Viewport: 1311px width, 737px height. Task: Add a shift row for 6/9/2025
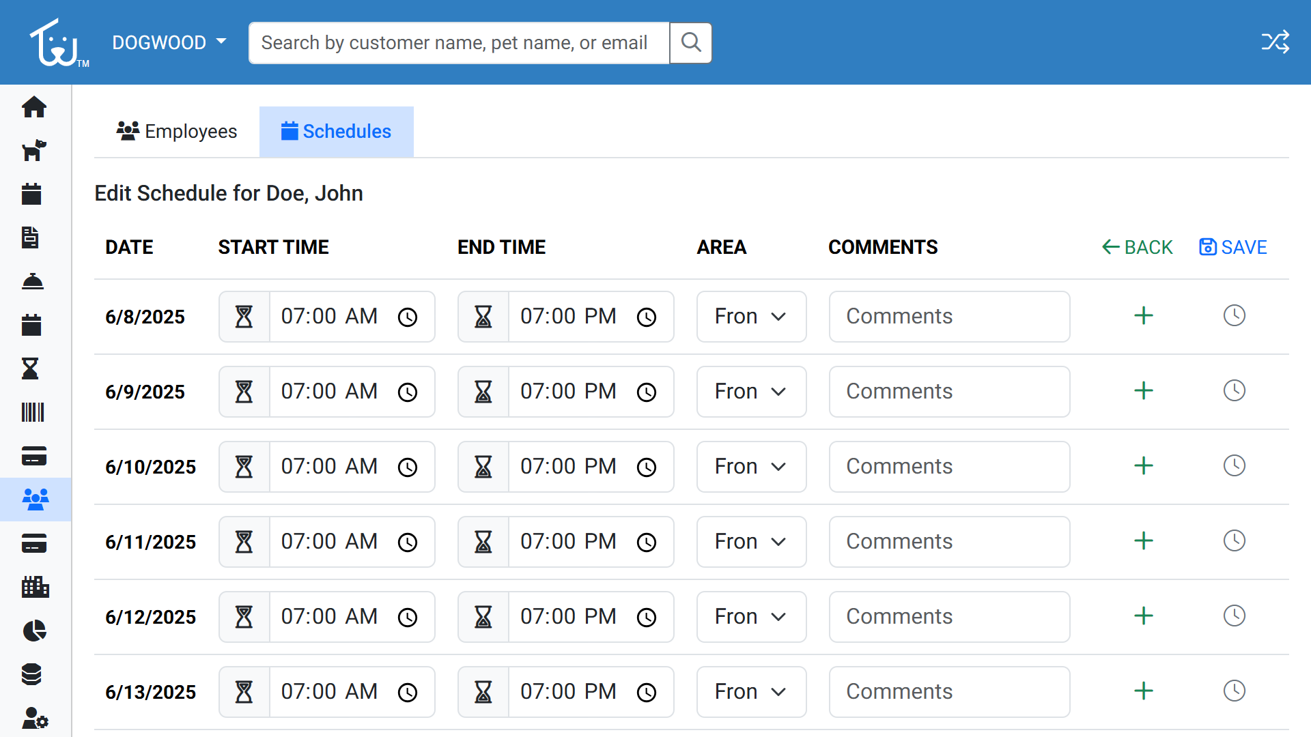click(x=1143, y=391)
